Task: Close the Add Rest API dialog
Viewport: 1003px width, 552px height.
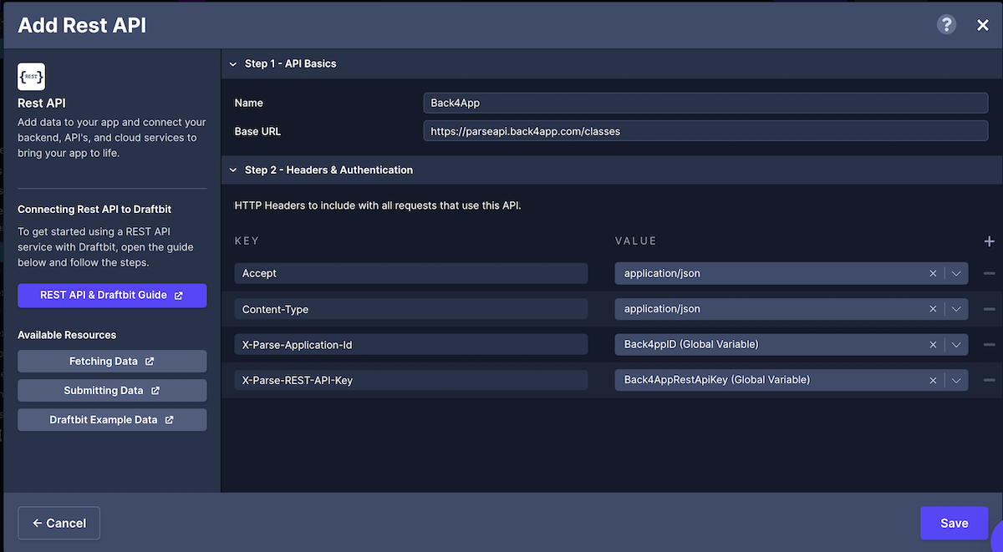Action: point(983,25)
